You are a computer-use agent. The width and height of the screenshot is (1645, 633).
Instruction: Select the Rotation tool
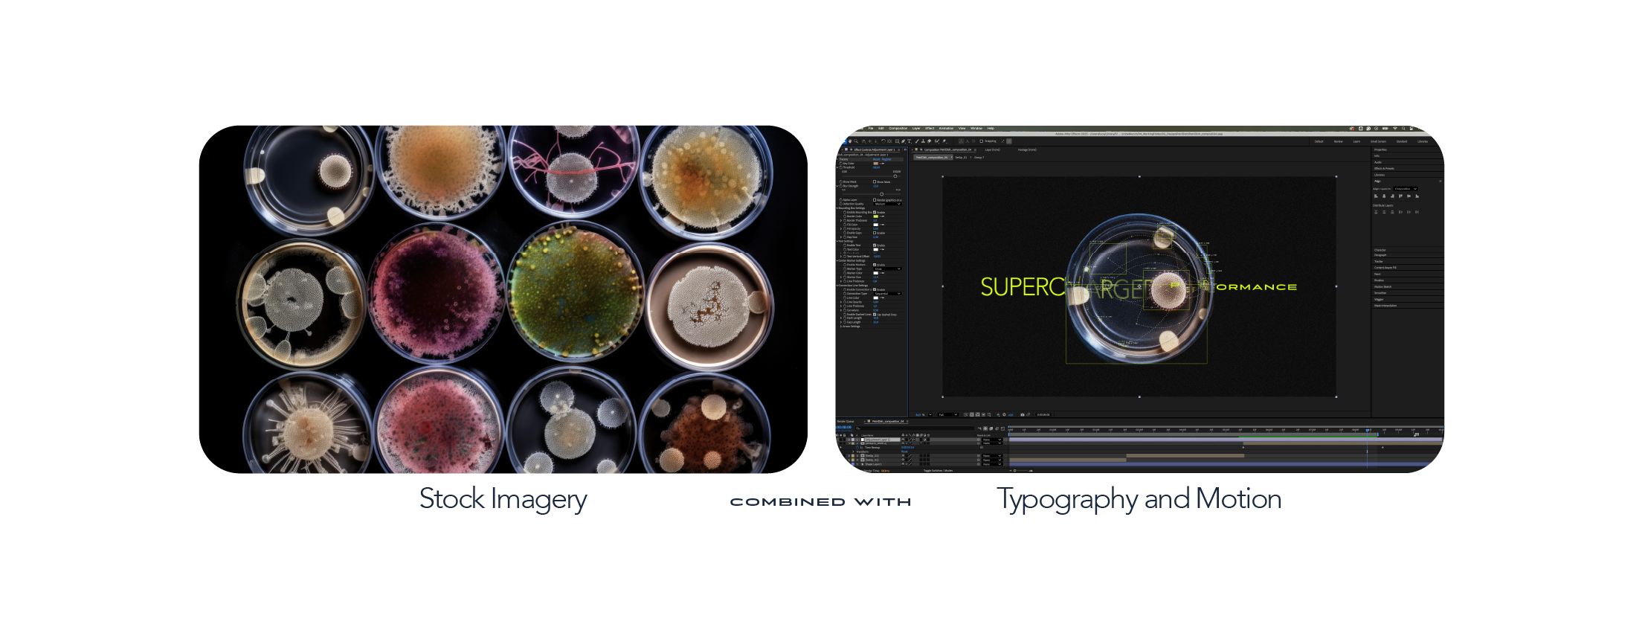coord(883,141)
